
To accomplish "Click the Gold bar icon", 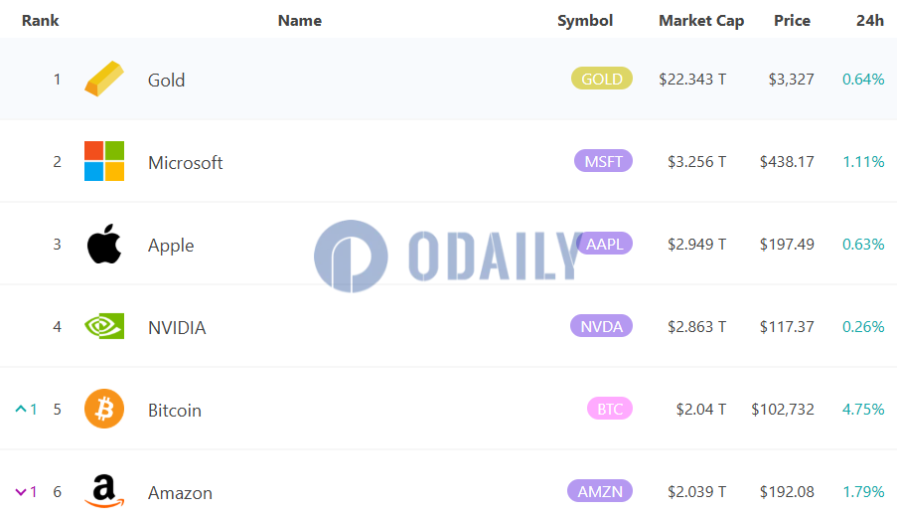I will pos(104,79).
